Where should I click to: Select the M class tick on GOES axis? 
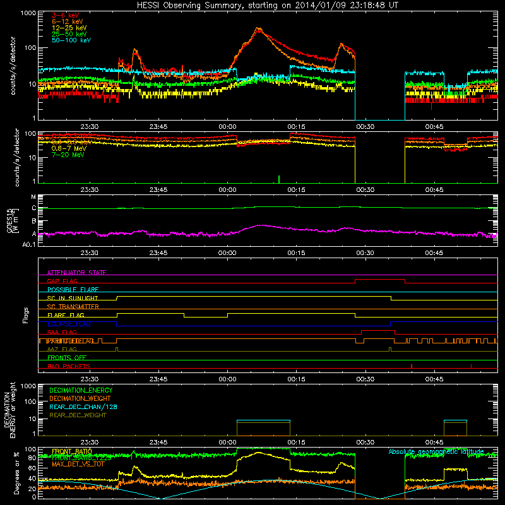pyautogui.click(x=33, y=197)
